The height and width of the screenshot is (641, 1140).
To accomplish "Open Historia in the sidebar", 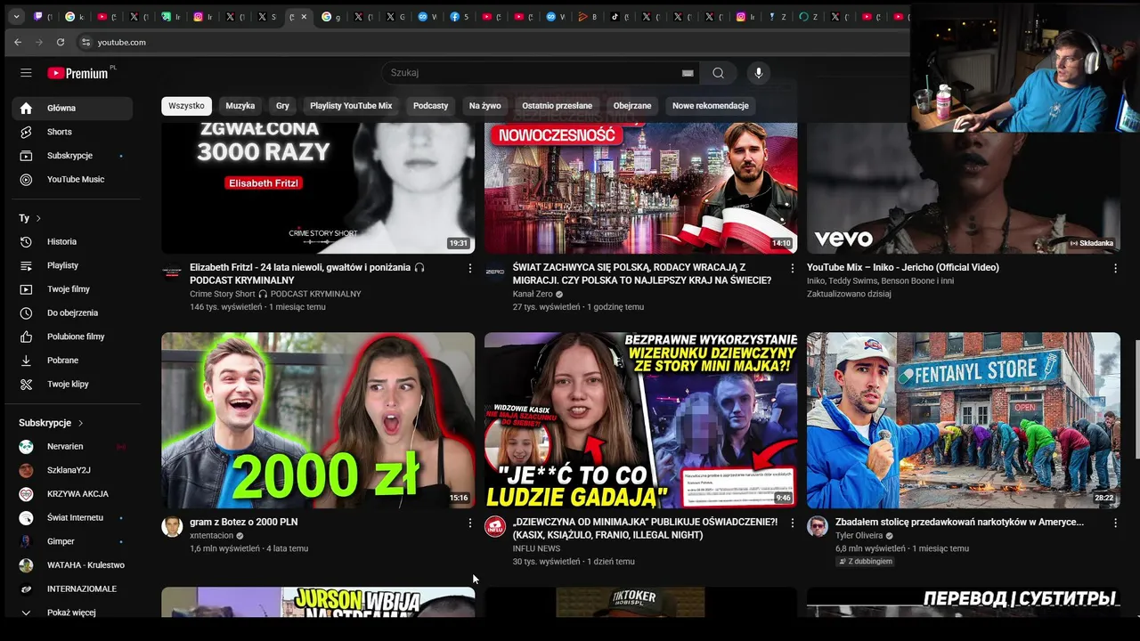I will point(72,241).
